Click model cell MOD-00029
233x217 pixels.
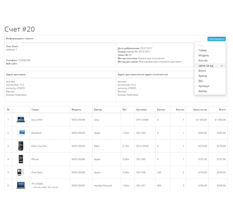[78, 146]
